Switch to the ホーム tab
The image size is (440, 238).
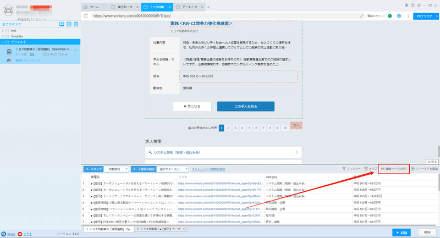[x=95, y=7]
